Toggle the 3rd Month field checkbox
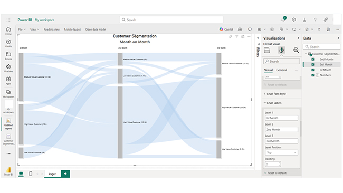This screenshot has height=193, width=343. (x=313, y=64)
